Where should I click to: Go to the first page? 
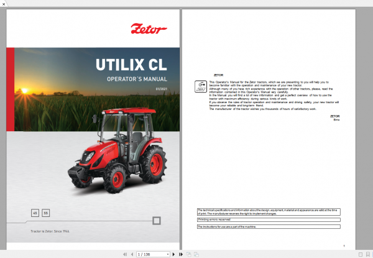125,254
